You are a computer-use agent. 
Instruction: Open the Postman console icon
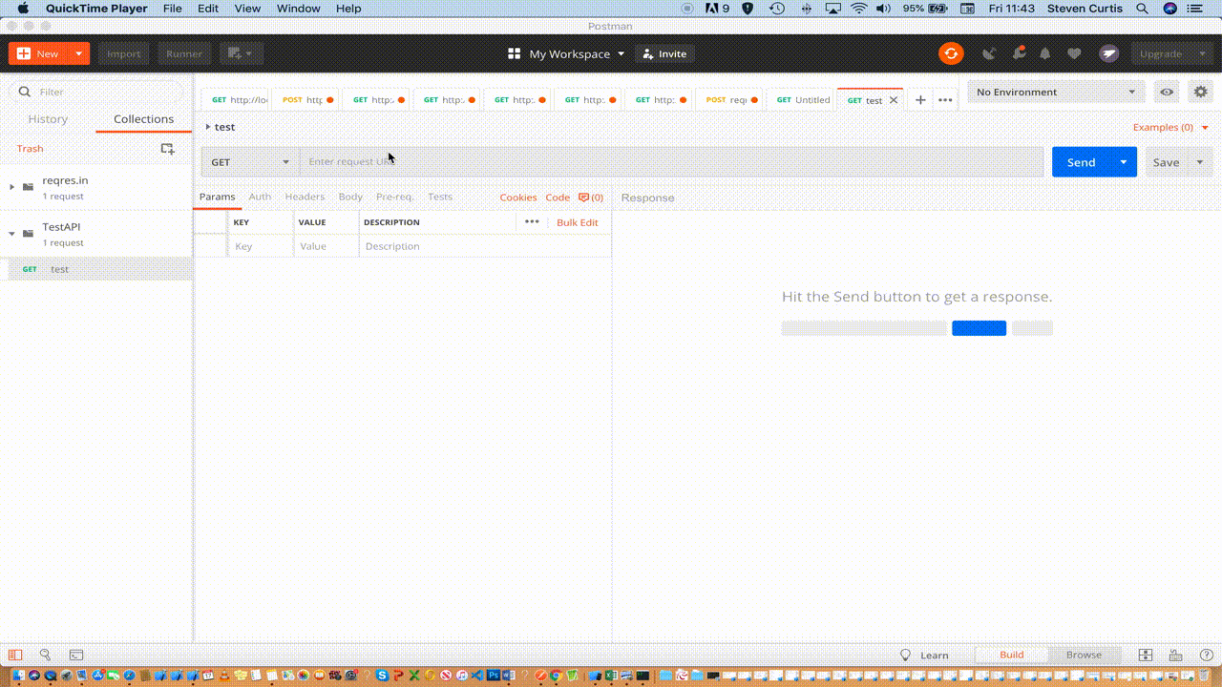pyautogui.click(x=76, y=655)
